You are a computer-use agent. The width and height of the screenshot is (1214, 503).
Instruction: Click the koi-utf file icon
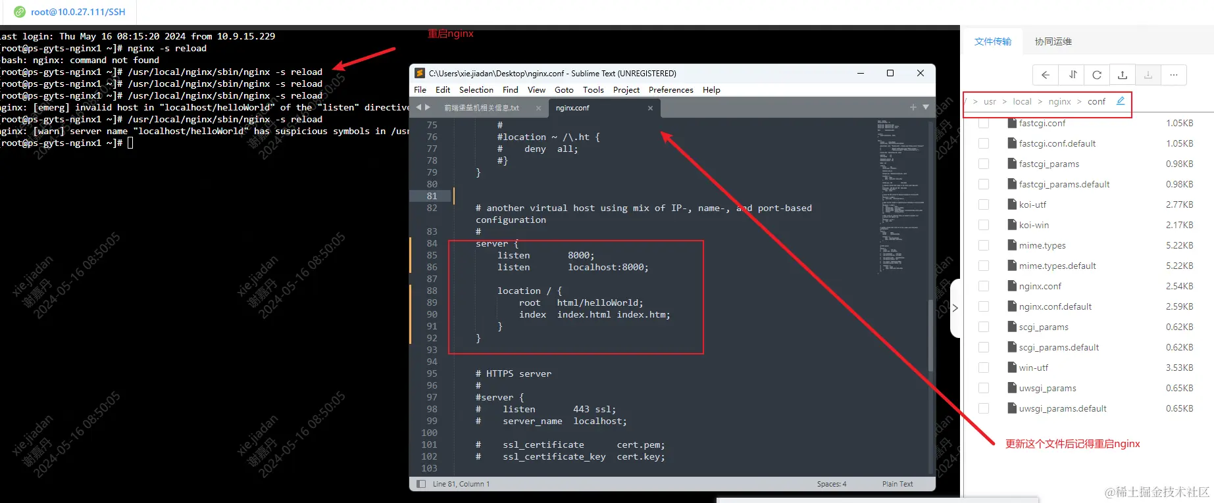[x=1013, y=204]
